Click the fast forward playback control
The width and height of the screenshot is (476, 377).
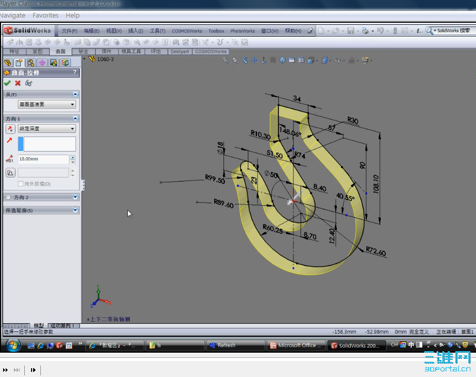click(5, 370)
